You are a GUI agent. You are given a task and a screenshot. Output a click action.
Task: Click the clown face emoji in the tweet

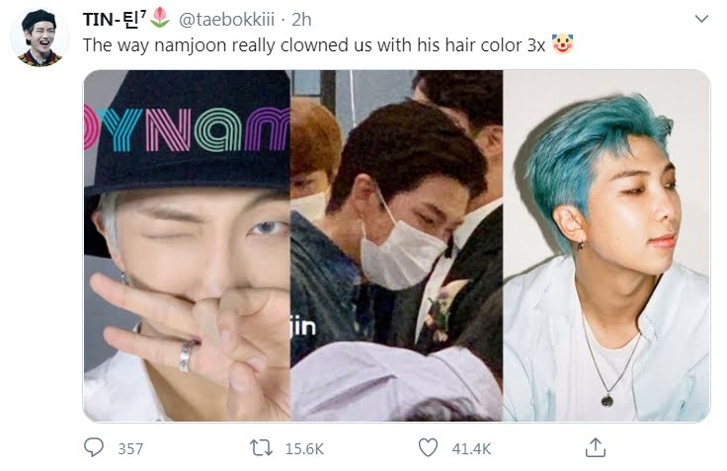coord(562,44)
